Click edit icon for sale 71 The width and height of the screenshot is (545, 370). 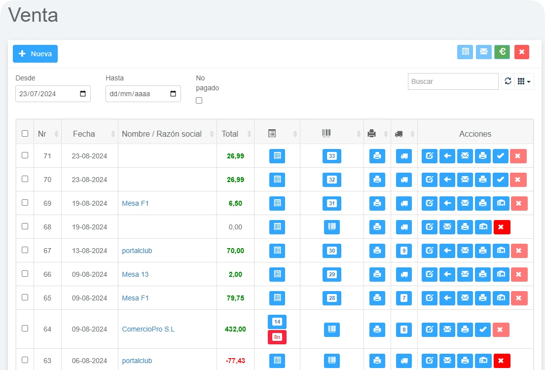430,156
